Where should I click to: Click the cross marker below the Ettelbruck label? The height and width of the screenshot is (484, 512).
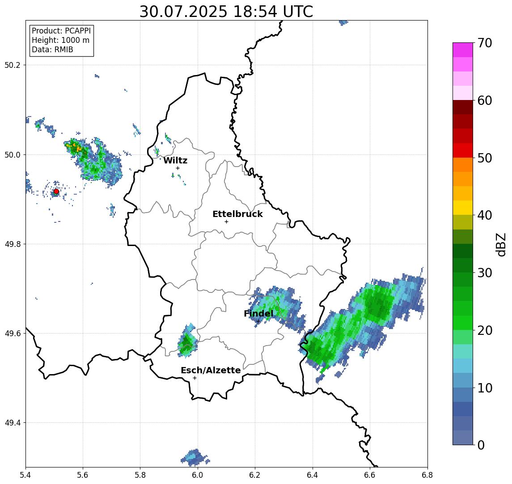(226, 222)
